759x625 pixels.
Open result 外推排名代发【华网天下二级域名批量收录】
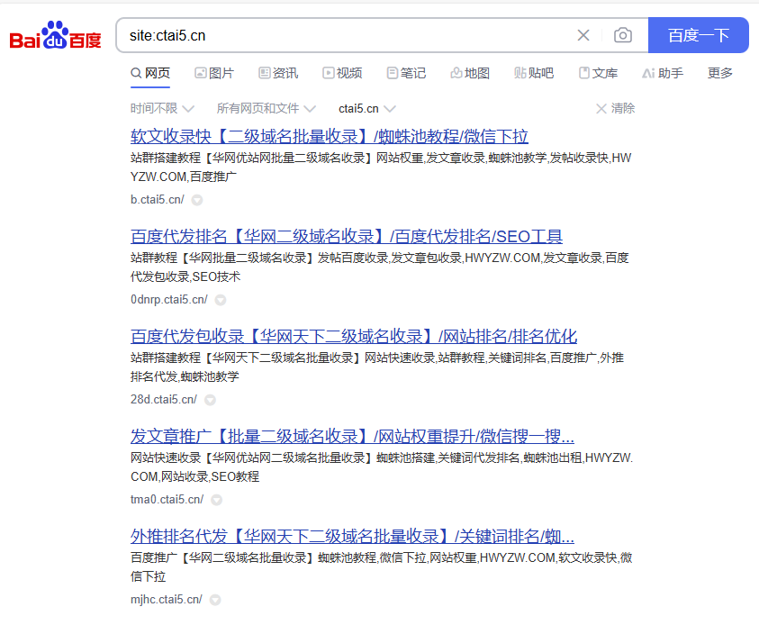[352, 536]
